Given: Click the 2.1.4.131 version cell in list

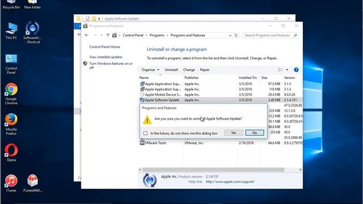Looking at the screenshot, I should 290,100.
